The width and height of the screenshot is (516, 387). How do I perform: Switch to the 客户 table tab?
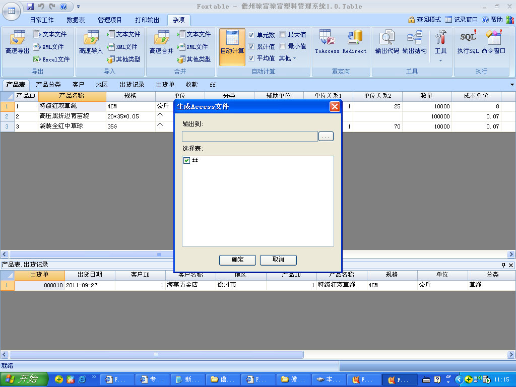[x=78, y=85]
